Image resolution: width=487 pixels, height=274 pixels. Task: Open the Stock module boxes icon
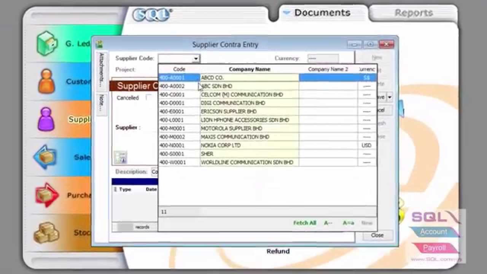(47, 232)
